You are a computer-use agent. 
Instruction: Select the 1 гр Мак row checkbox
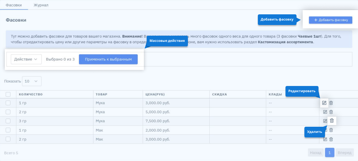(x=8, y=130)
